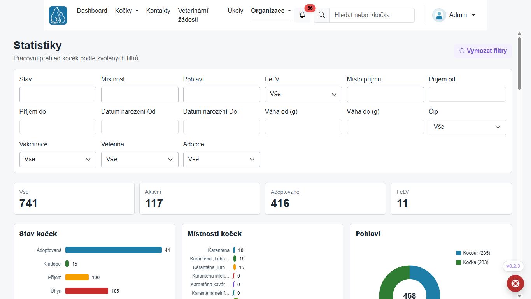
Task: Click the Pohlaví chart title
Action: tap(368, 234)
